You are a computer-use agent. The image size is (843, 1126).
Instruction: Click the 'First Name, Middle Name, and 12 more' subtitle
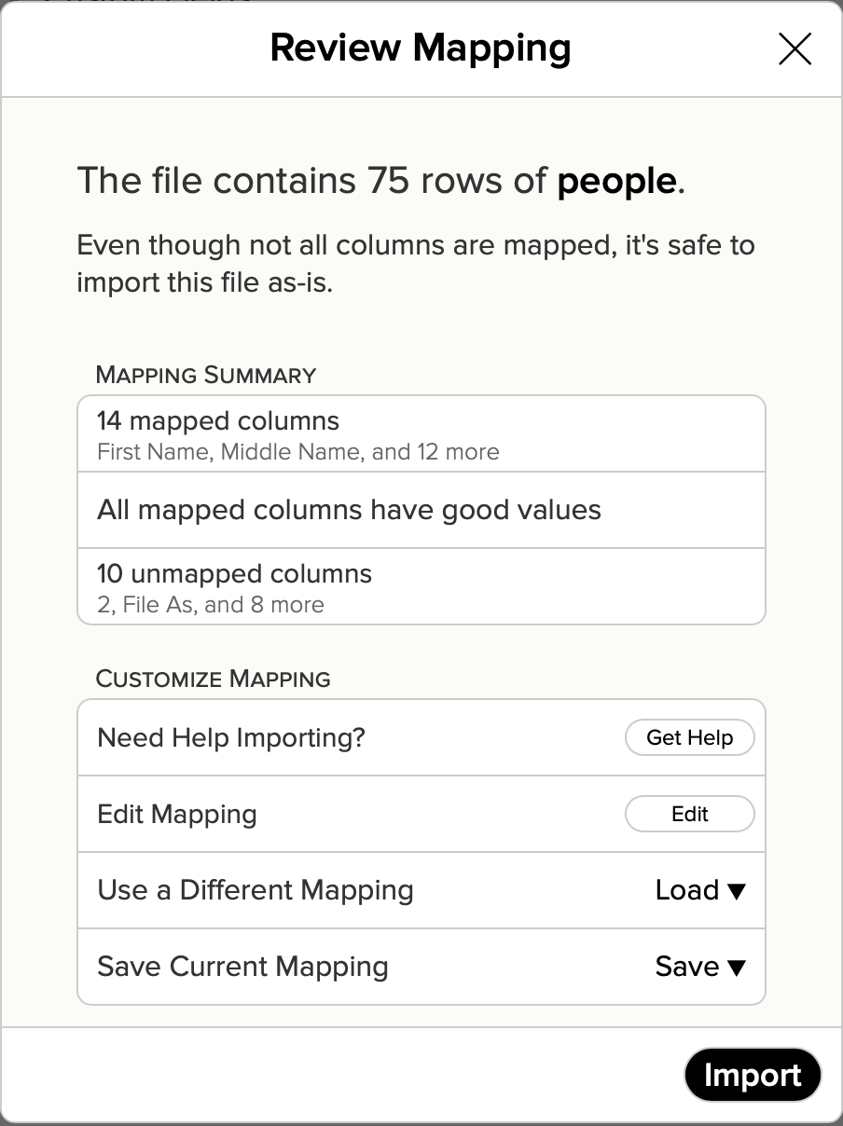[x=297, y=452]
